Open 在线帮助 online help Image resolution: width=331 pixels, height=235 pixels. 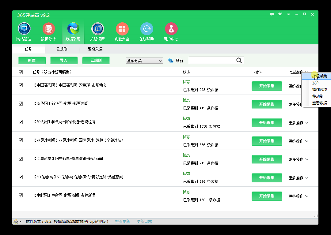coord(146,32)
